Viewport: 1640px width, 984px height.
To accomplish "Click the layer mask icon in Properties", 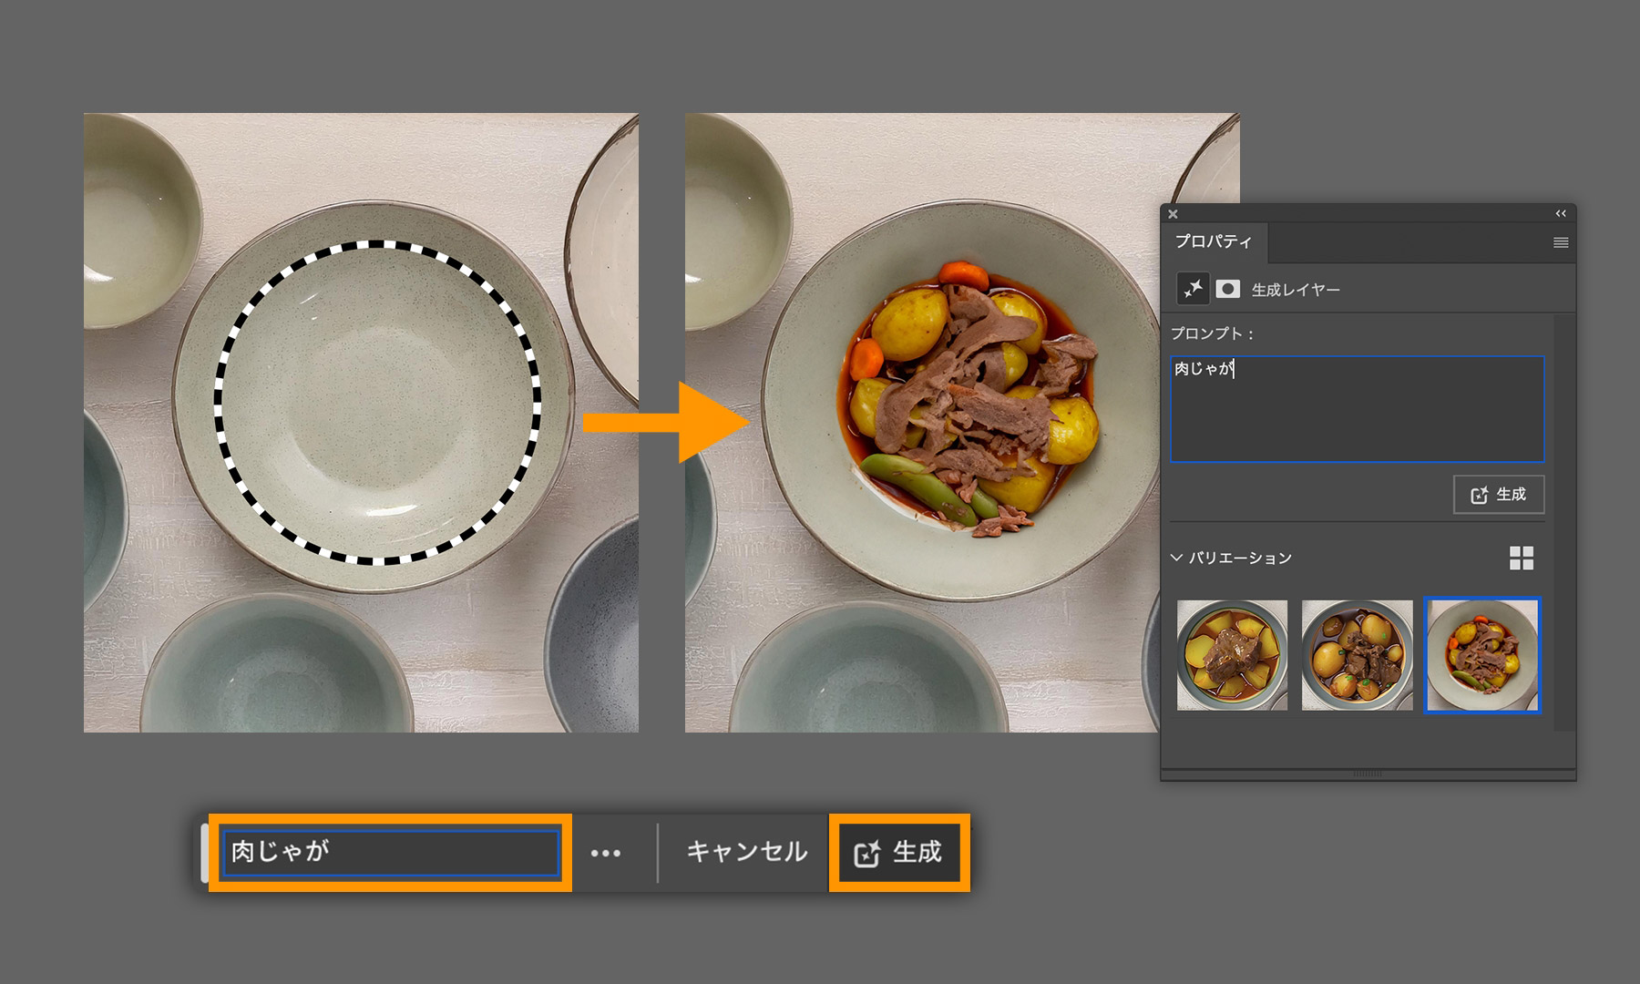I will 1227,289.
